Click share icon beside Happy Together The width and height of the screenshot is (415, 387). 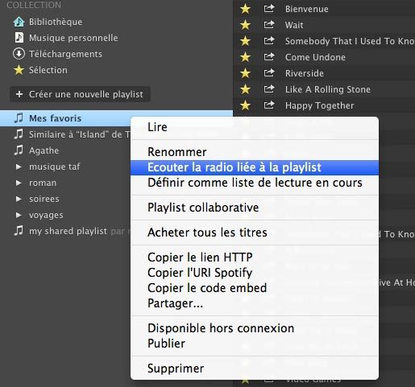point(269,105)
